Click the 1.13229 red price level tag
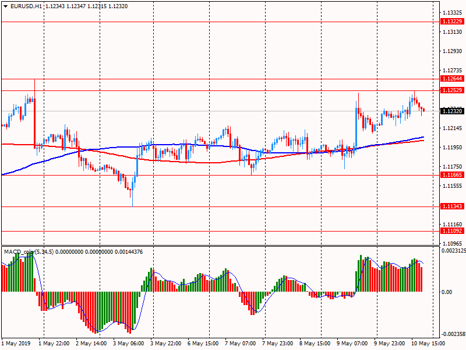 tap(452, 22)
